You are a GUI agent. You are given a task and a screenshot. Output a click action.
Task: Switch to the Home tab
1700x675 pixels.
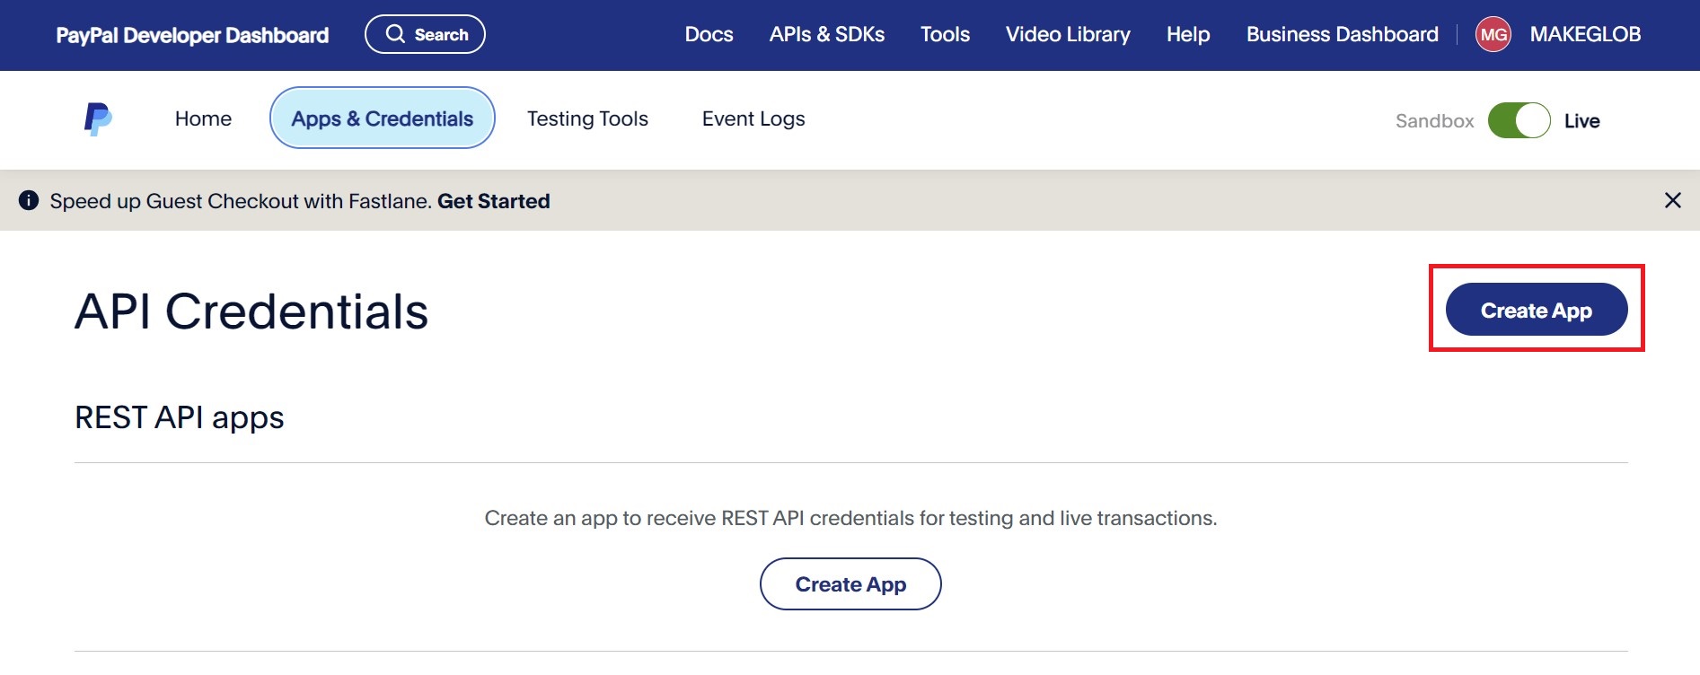(x=203, y=118)
